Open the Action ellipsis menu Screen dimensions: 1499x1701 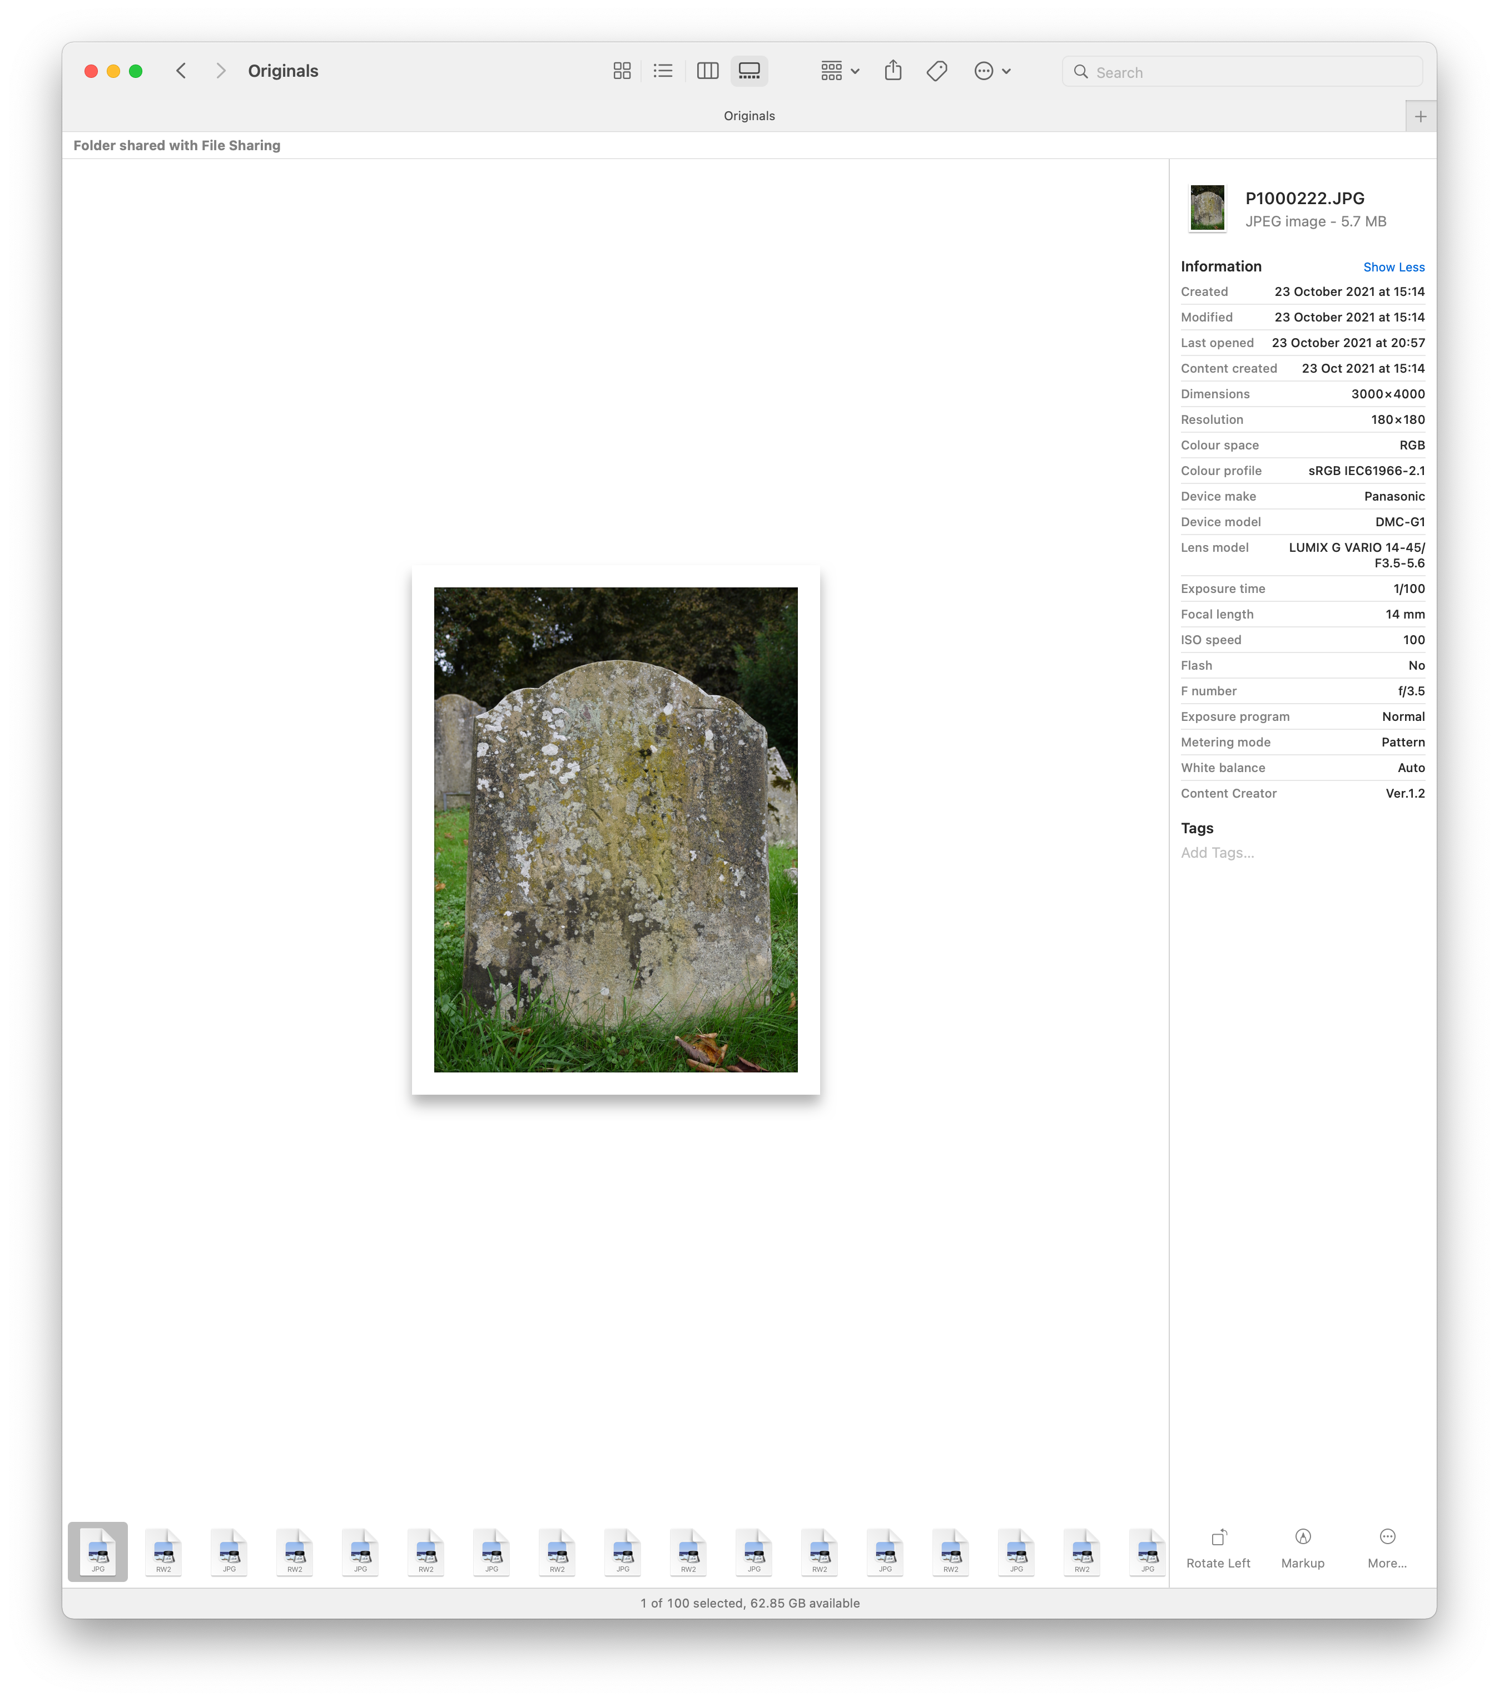(x=991, y=72)
